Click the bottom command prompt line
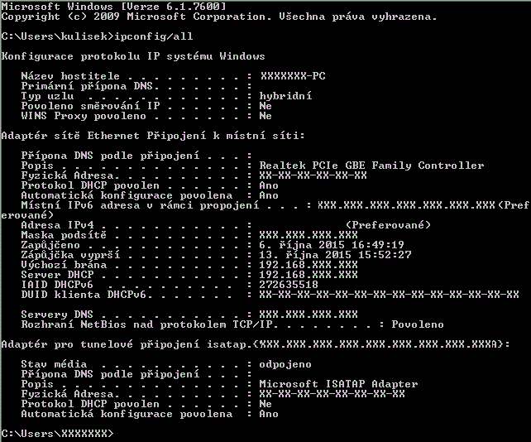The image size is (531, 442). coord(56,434)
